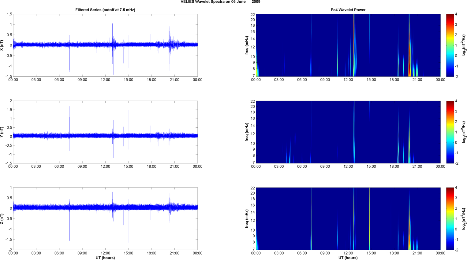Click UT (hours) label under Z time series

105,258
